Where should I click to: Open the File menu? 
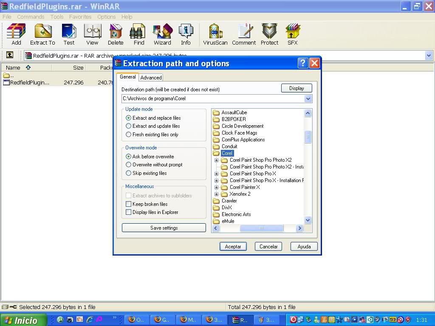pyautogui.click(x=7, y=17)
